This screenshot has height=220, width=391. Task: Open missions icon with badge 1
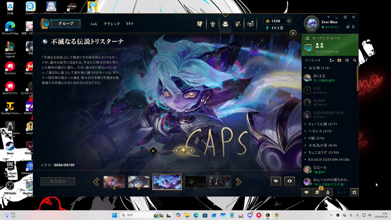(x=317, y=192)
